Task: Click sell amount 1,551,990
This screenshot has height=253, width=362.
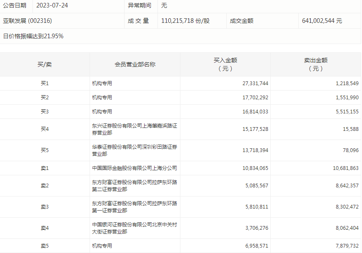Action: coord(347,98)
